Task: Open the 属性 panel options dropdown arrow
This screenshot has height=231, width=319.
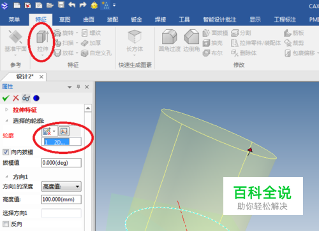Action: [70, 87]
